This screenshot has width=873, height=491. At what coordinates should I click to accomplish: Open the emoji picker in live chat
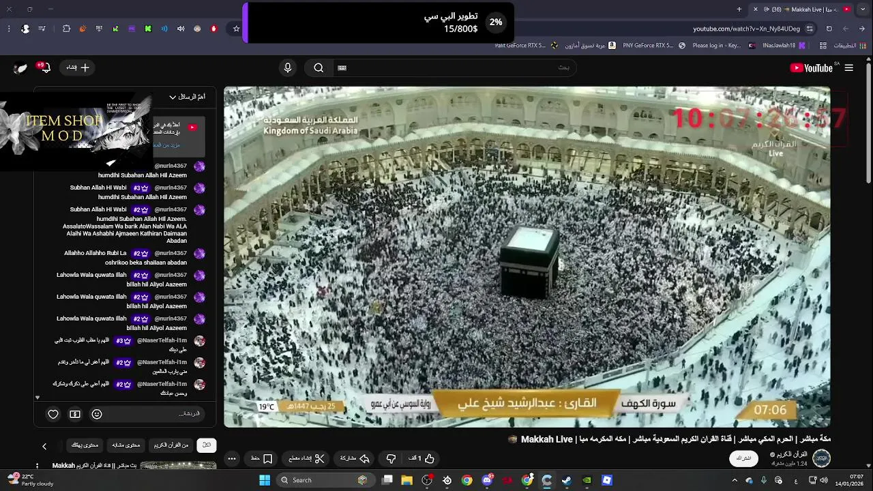click(x=97, y=414)
